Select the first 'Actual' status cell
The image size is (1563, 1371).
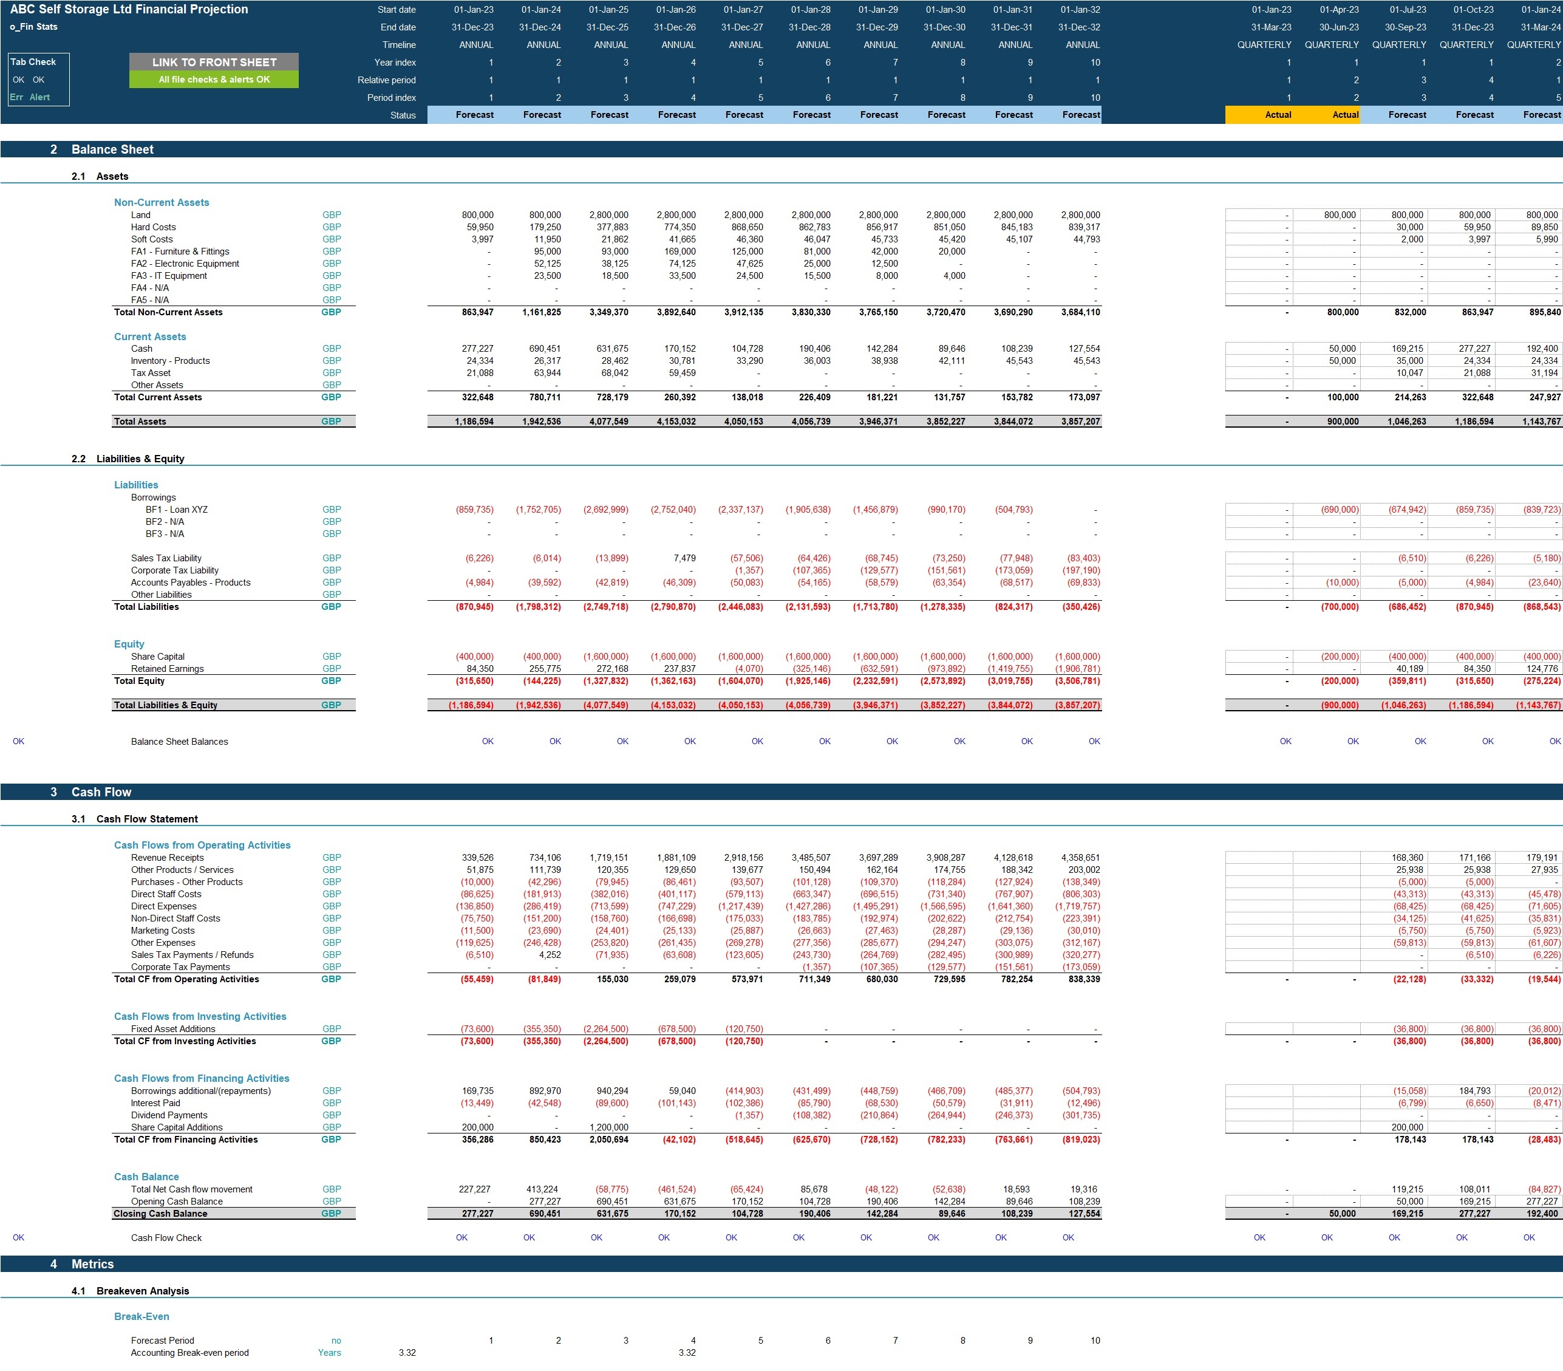coord(1278,114)
